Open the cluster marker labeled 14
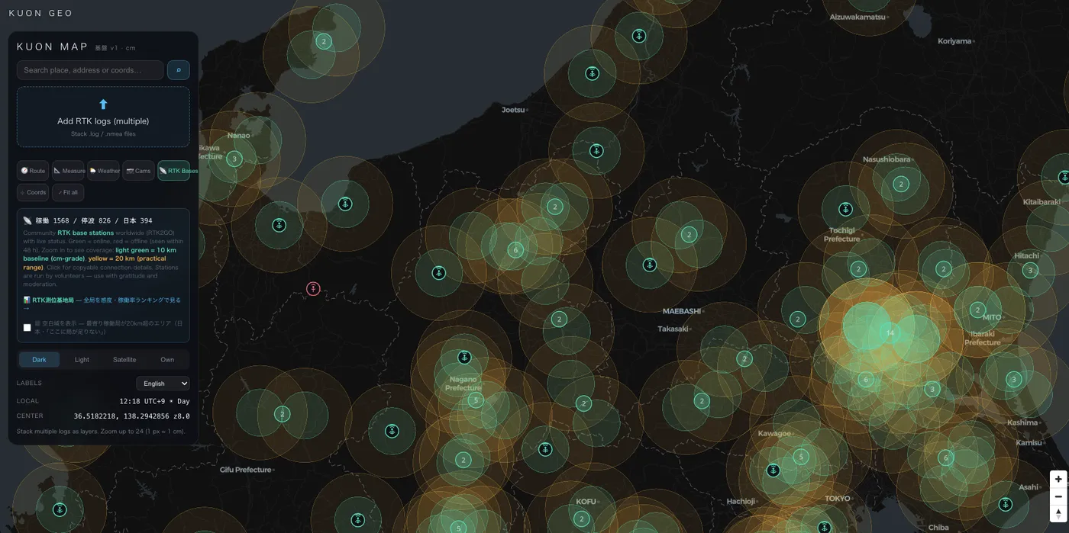Viewport: 1069px width, 533px height. [x=890, y=332]
